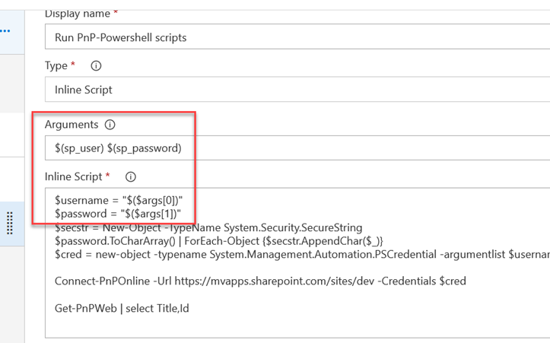Click the Arguments label text
Image resolution: width=550 pixels, height=343 pixels.
[72, 125]
